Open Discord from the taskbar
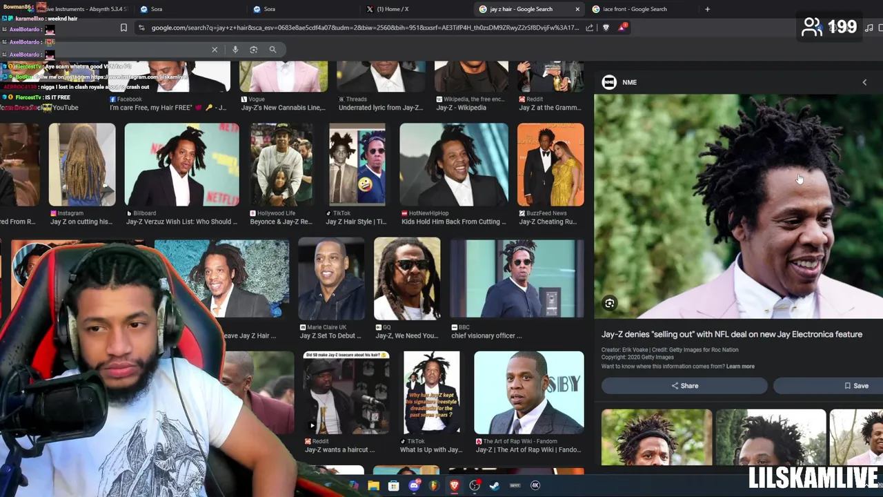 coord(414,485)
